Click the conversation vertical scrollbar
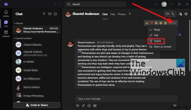 (190, 45)
